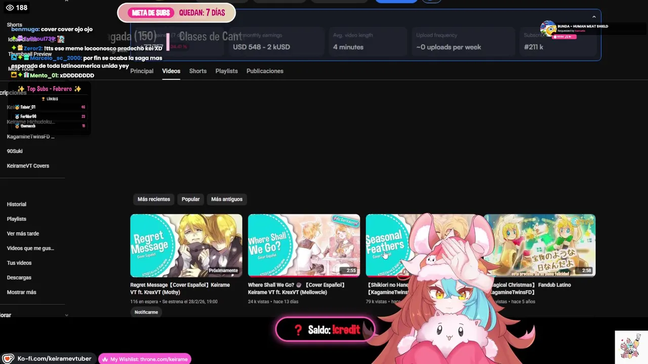Open the 90Suki subscription
648x364 pixels.
pos(15,151)
